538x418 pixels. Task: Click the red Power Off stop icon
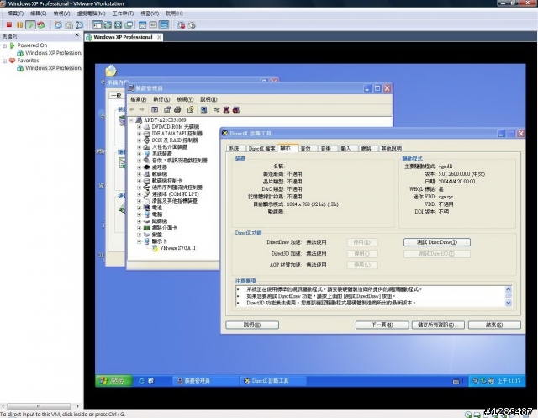click(9, 24)
